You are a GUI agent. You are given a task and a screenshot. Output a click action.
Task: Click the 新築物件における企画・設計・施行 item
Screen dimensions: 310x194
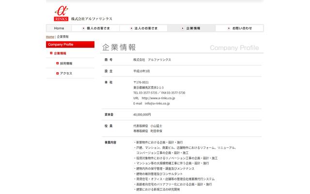(158, 142)
